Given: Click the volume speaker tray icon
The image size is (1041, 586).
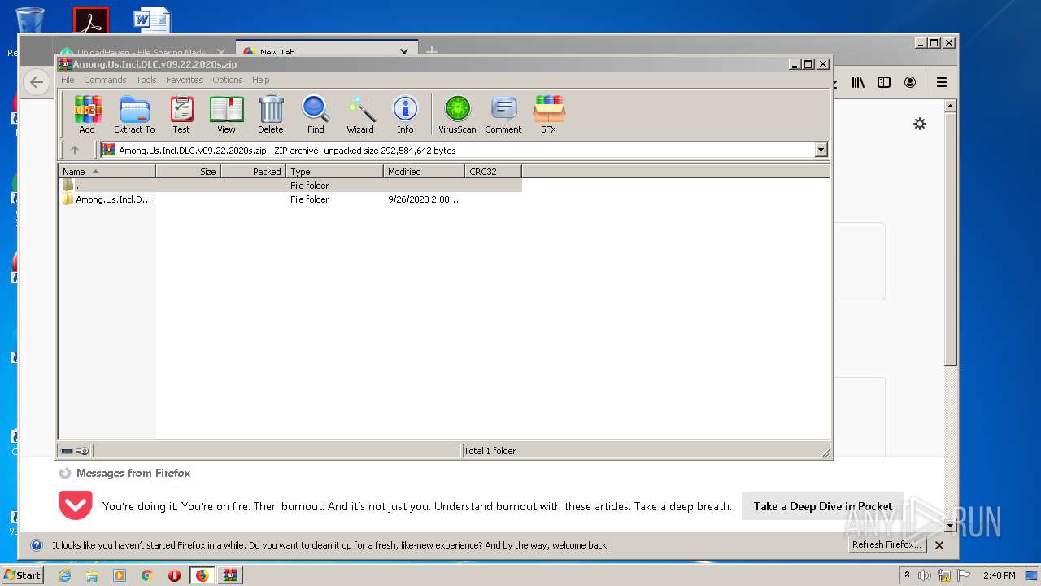Looking at the screenshot, I should (925, 575).
